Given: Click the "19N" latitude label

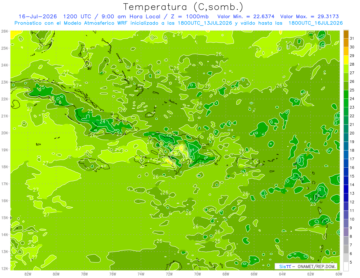Looking at the screenshot, I should 4,150.
